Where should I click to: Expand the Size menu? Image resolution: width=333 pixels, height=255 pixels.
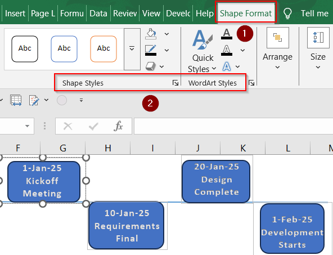tap(318, 49)
